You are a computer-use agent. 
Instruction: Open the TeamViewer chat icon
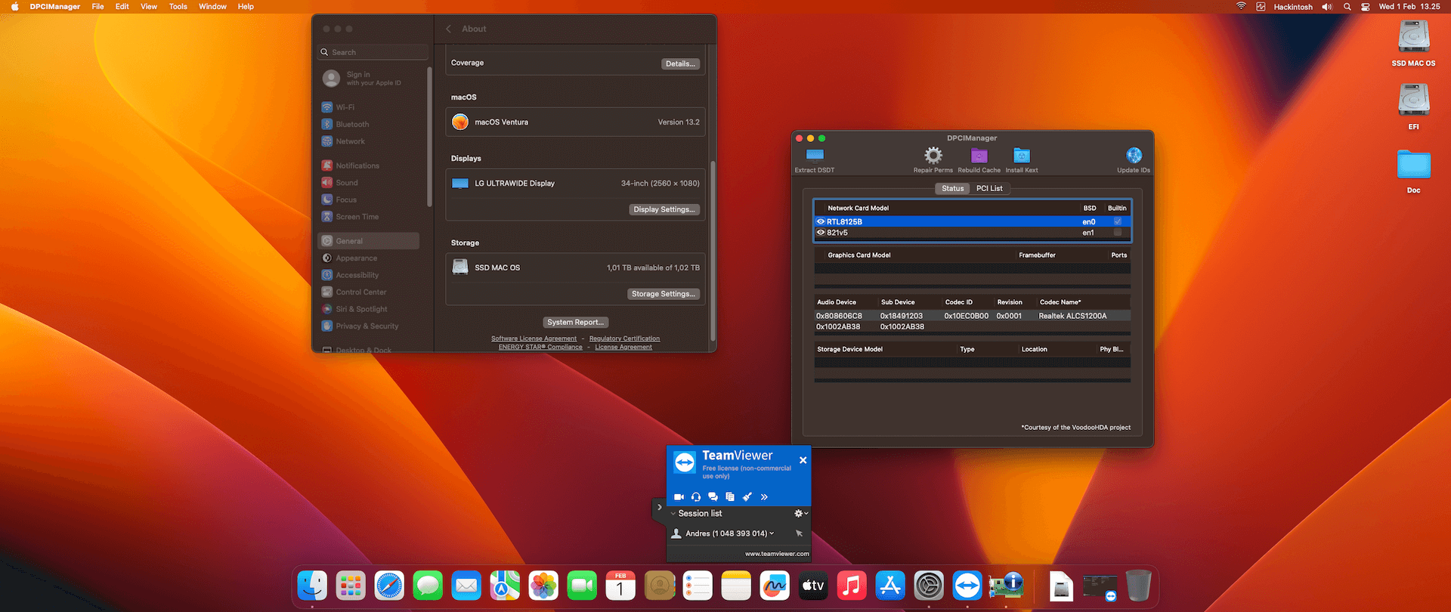tap(713, 496)
